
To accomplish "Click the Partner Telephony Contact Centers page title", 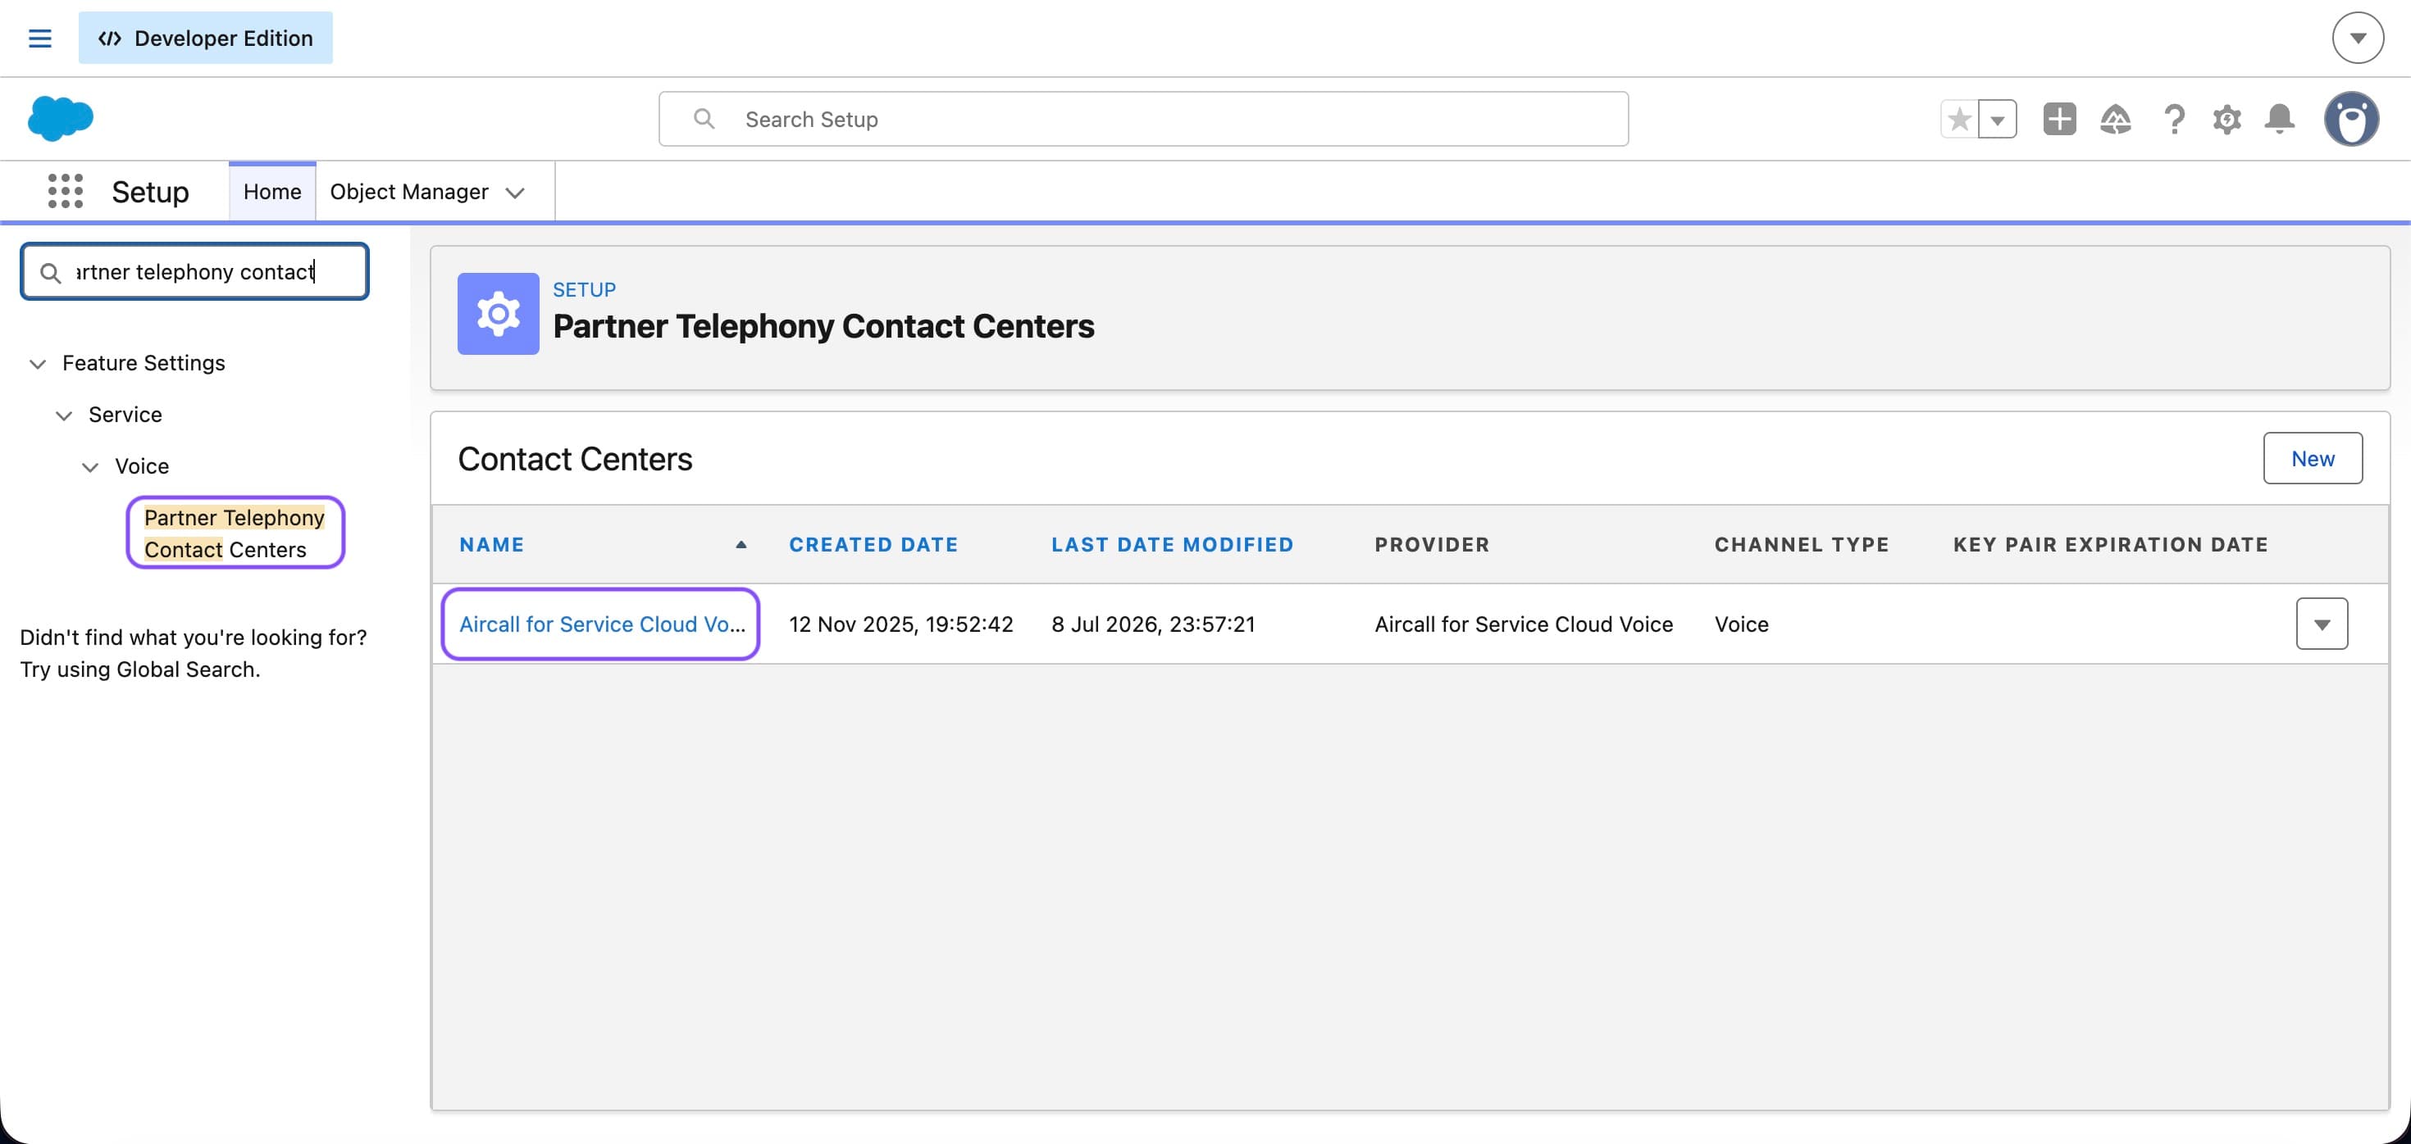I will pos(823,326).
